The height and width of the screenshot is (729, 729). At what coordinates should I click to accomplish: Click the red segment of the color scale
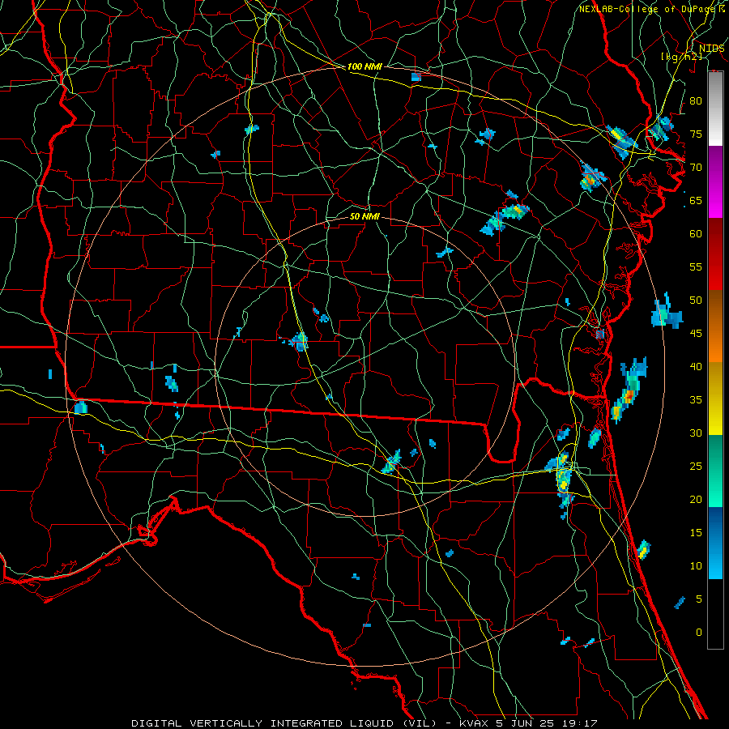715,254
